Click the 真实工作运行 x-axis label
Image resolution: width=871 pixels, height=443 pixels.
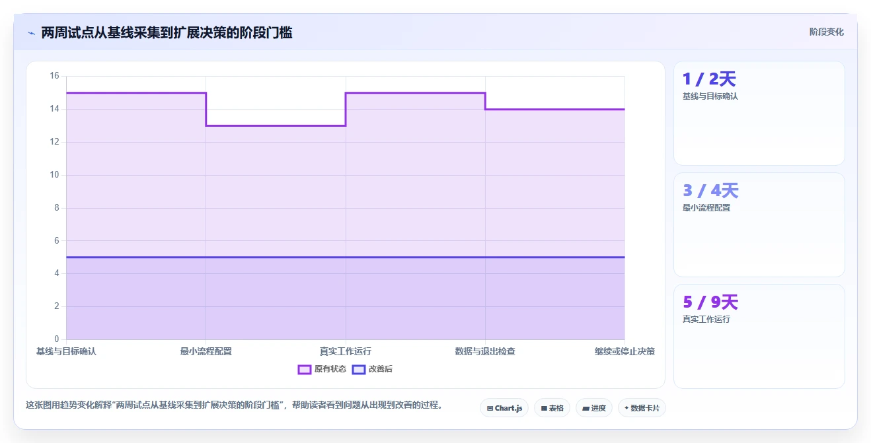346,351
